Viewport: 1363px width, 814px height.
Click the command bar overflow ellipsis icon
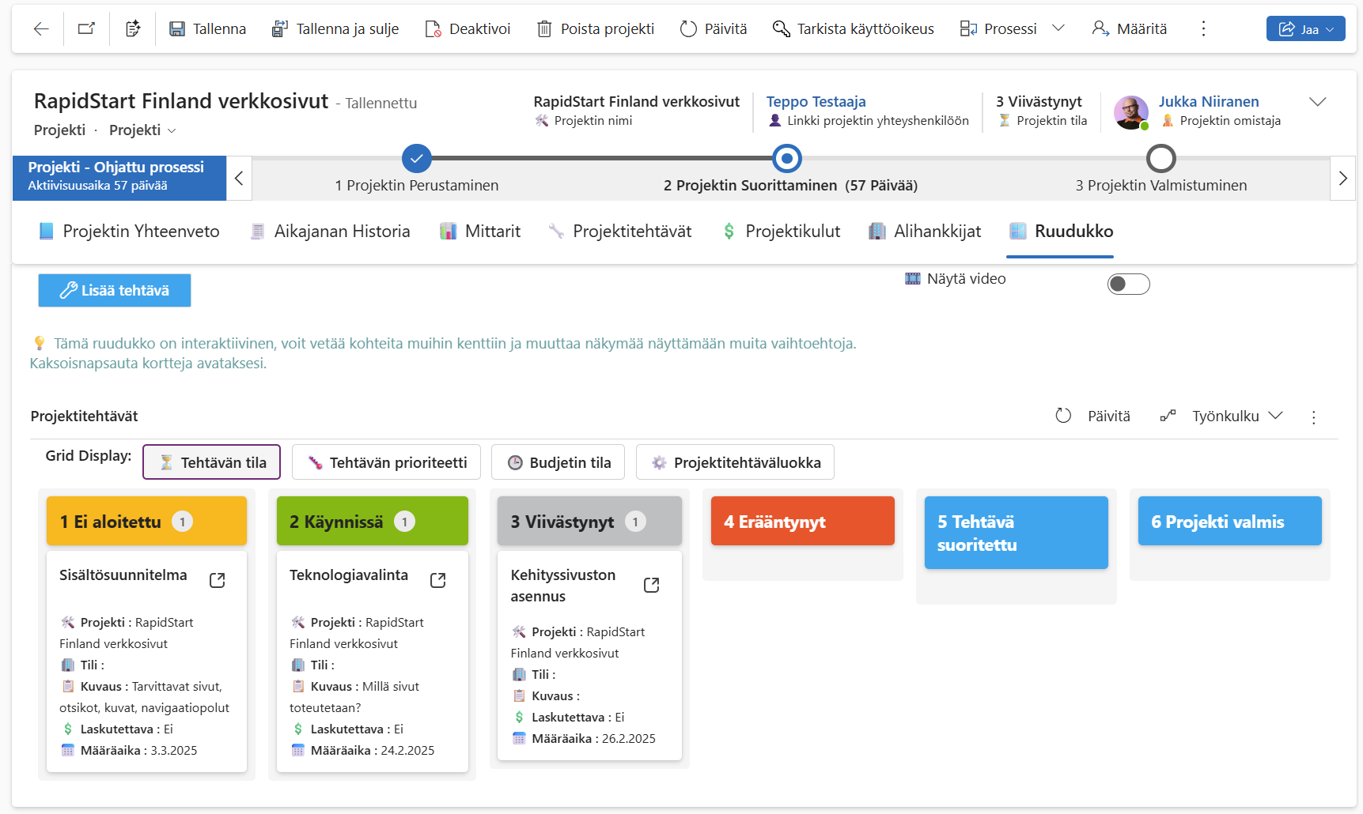1203,28
